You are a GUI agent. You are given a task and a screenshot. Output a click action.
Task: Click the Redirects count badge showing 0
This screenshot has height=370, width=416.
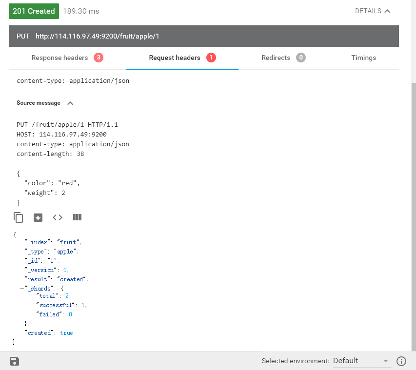pos(301,58)
